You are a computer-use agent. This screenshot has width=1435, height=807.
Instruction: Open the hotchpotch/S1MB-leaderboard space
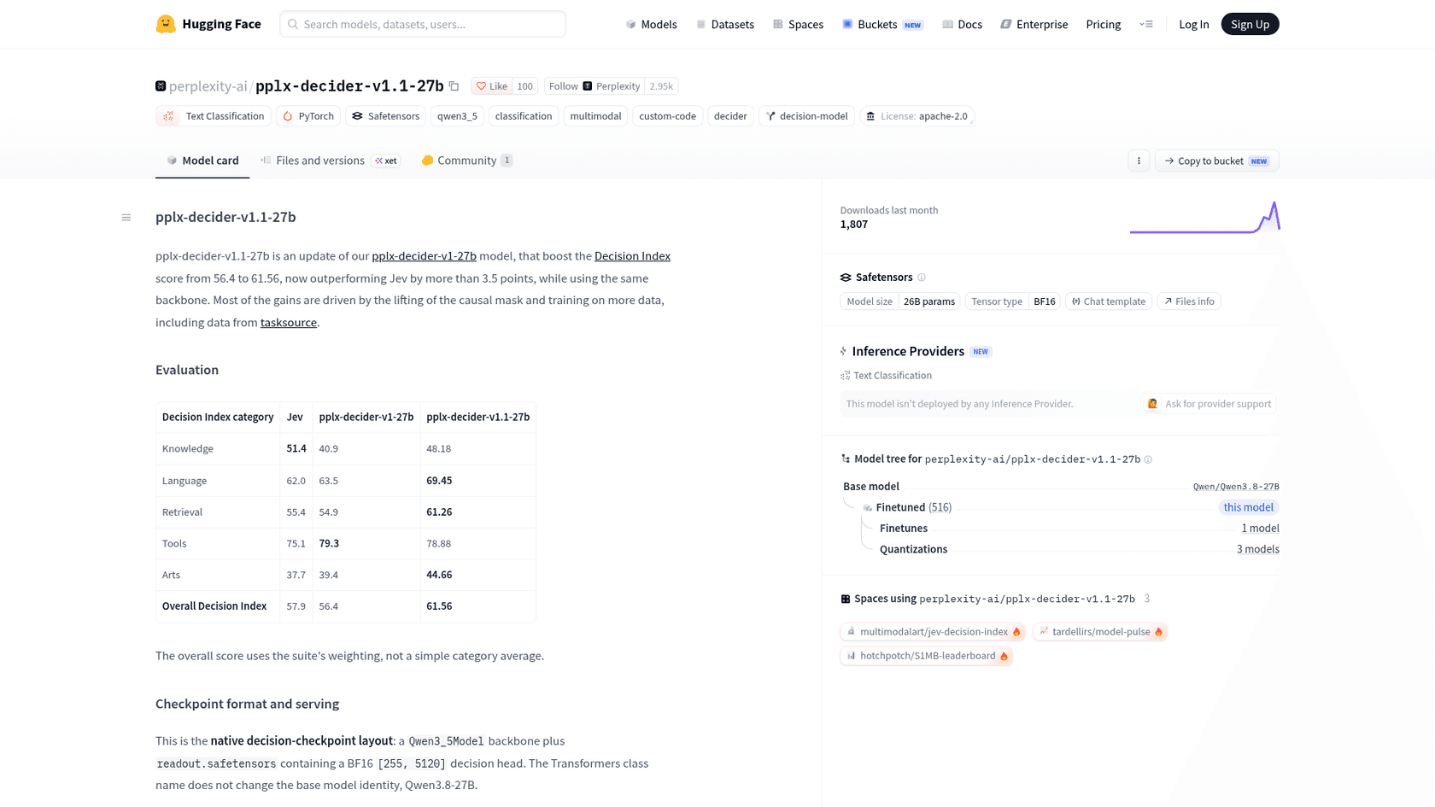tap(927, 656)
